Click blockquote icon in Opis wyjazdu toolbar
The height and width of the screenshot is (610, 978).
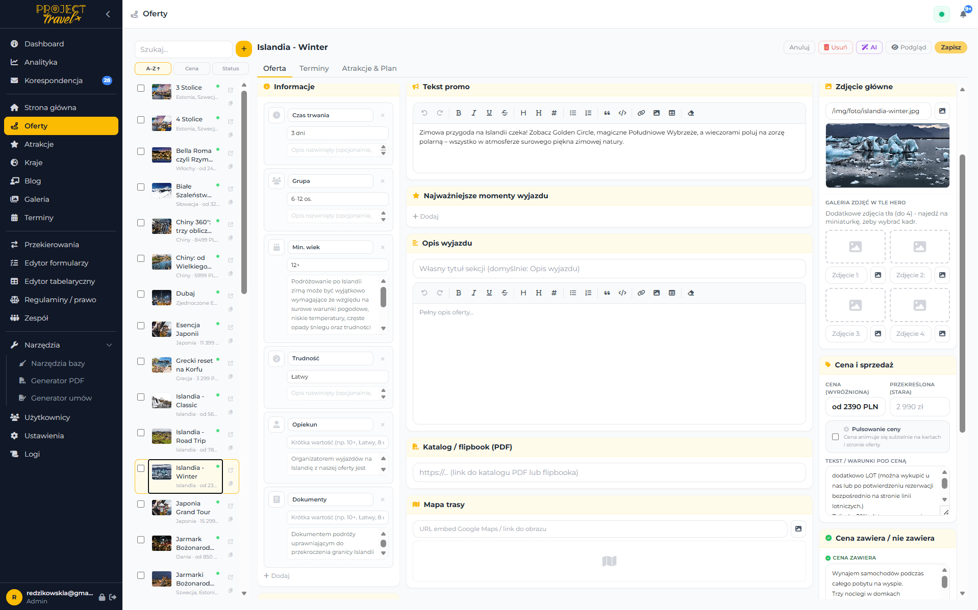607,293
